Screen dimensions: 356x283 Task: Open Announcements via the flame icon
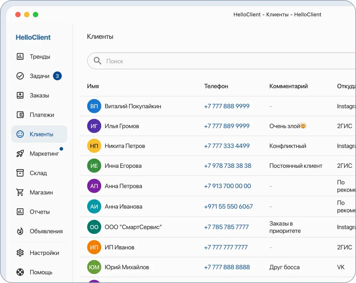(20, 231)
